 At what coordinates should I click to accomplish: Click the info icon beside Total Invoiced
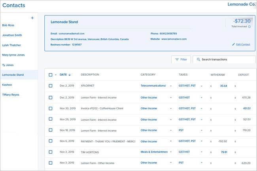(x=249, y=27)
